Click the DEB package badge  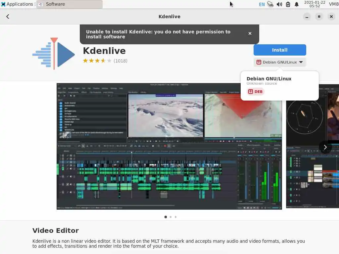coord(255,92)
